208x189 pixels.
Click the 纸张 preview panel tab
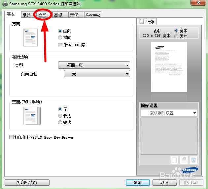147,21
